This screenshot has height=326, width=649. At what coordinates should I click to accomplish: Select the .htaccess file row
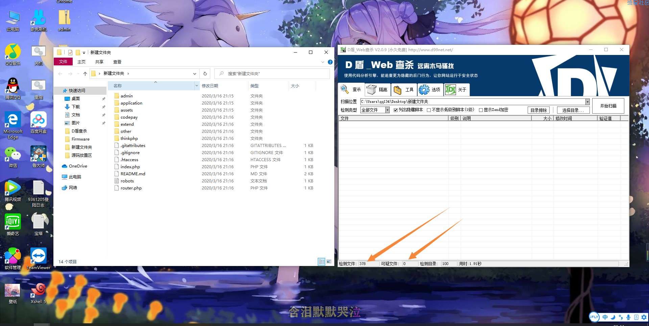[x=214, y=160]
